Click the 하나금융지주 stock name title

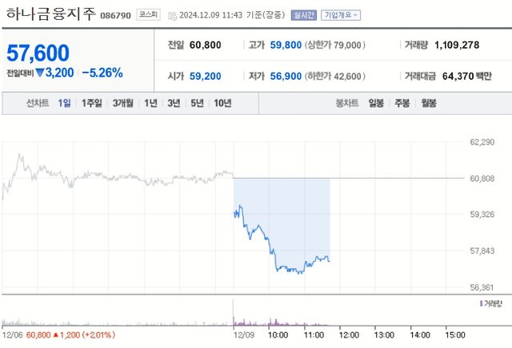click(x=50, y=14)
